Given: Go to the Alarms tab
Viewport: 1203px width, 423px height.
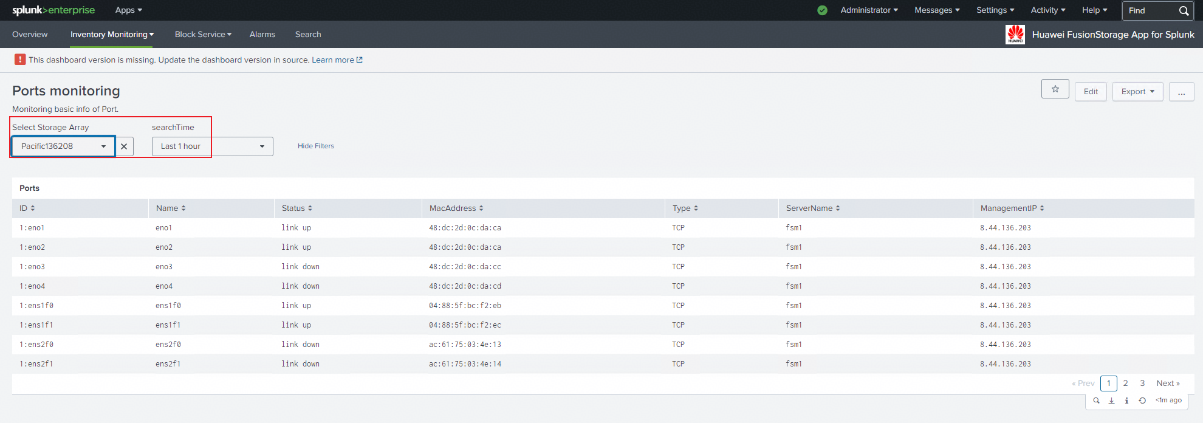Looking at the screenshot, I should tap(262, 35).
